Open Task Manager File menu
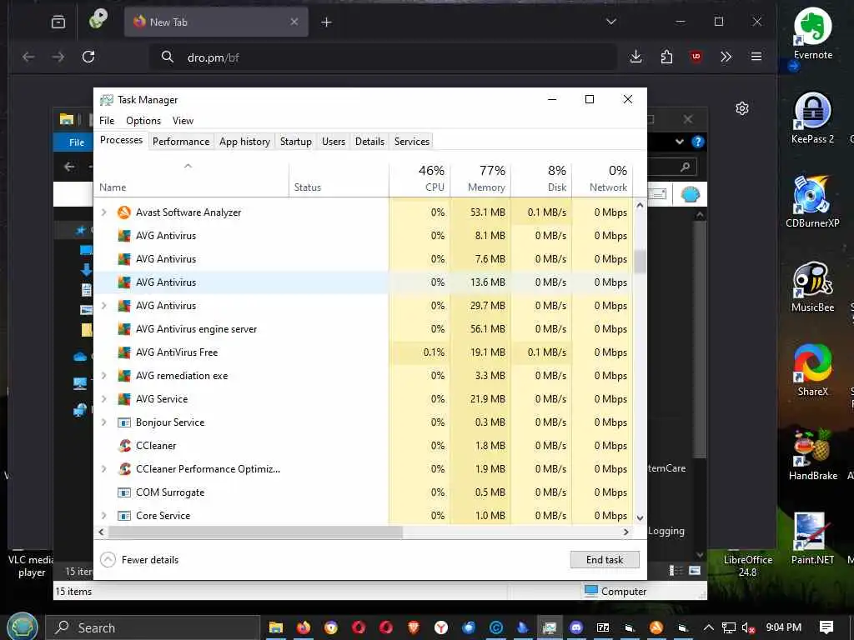 [107, 121]
